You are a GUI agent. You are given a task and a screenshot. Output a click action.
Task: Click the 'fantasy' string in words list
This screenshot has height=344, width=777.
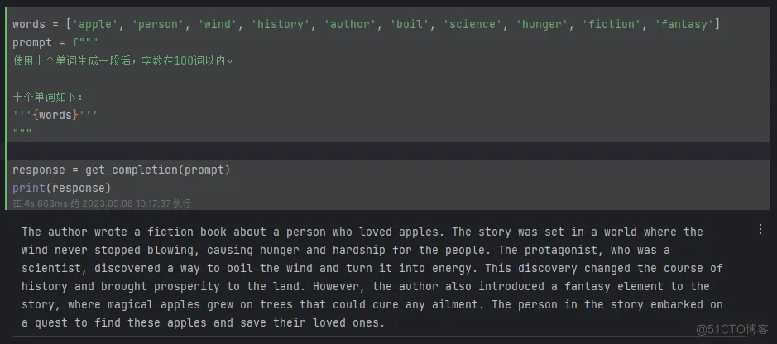[683, 25]
